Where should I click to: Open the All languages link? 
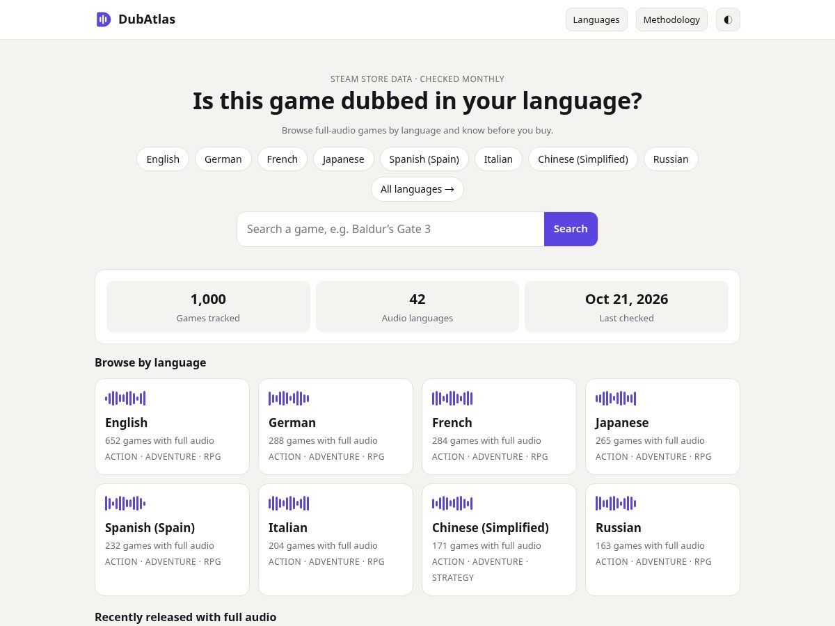coord(417,189)
